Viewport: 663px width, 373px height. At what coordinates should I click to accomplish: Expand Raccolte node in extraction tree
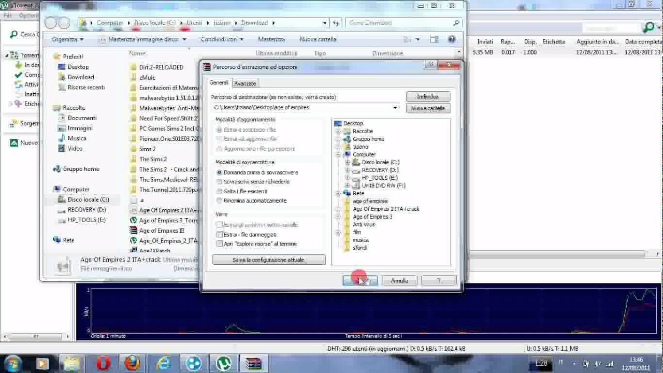pos(339,131)
